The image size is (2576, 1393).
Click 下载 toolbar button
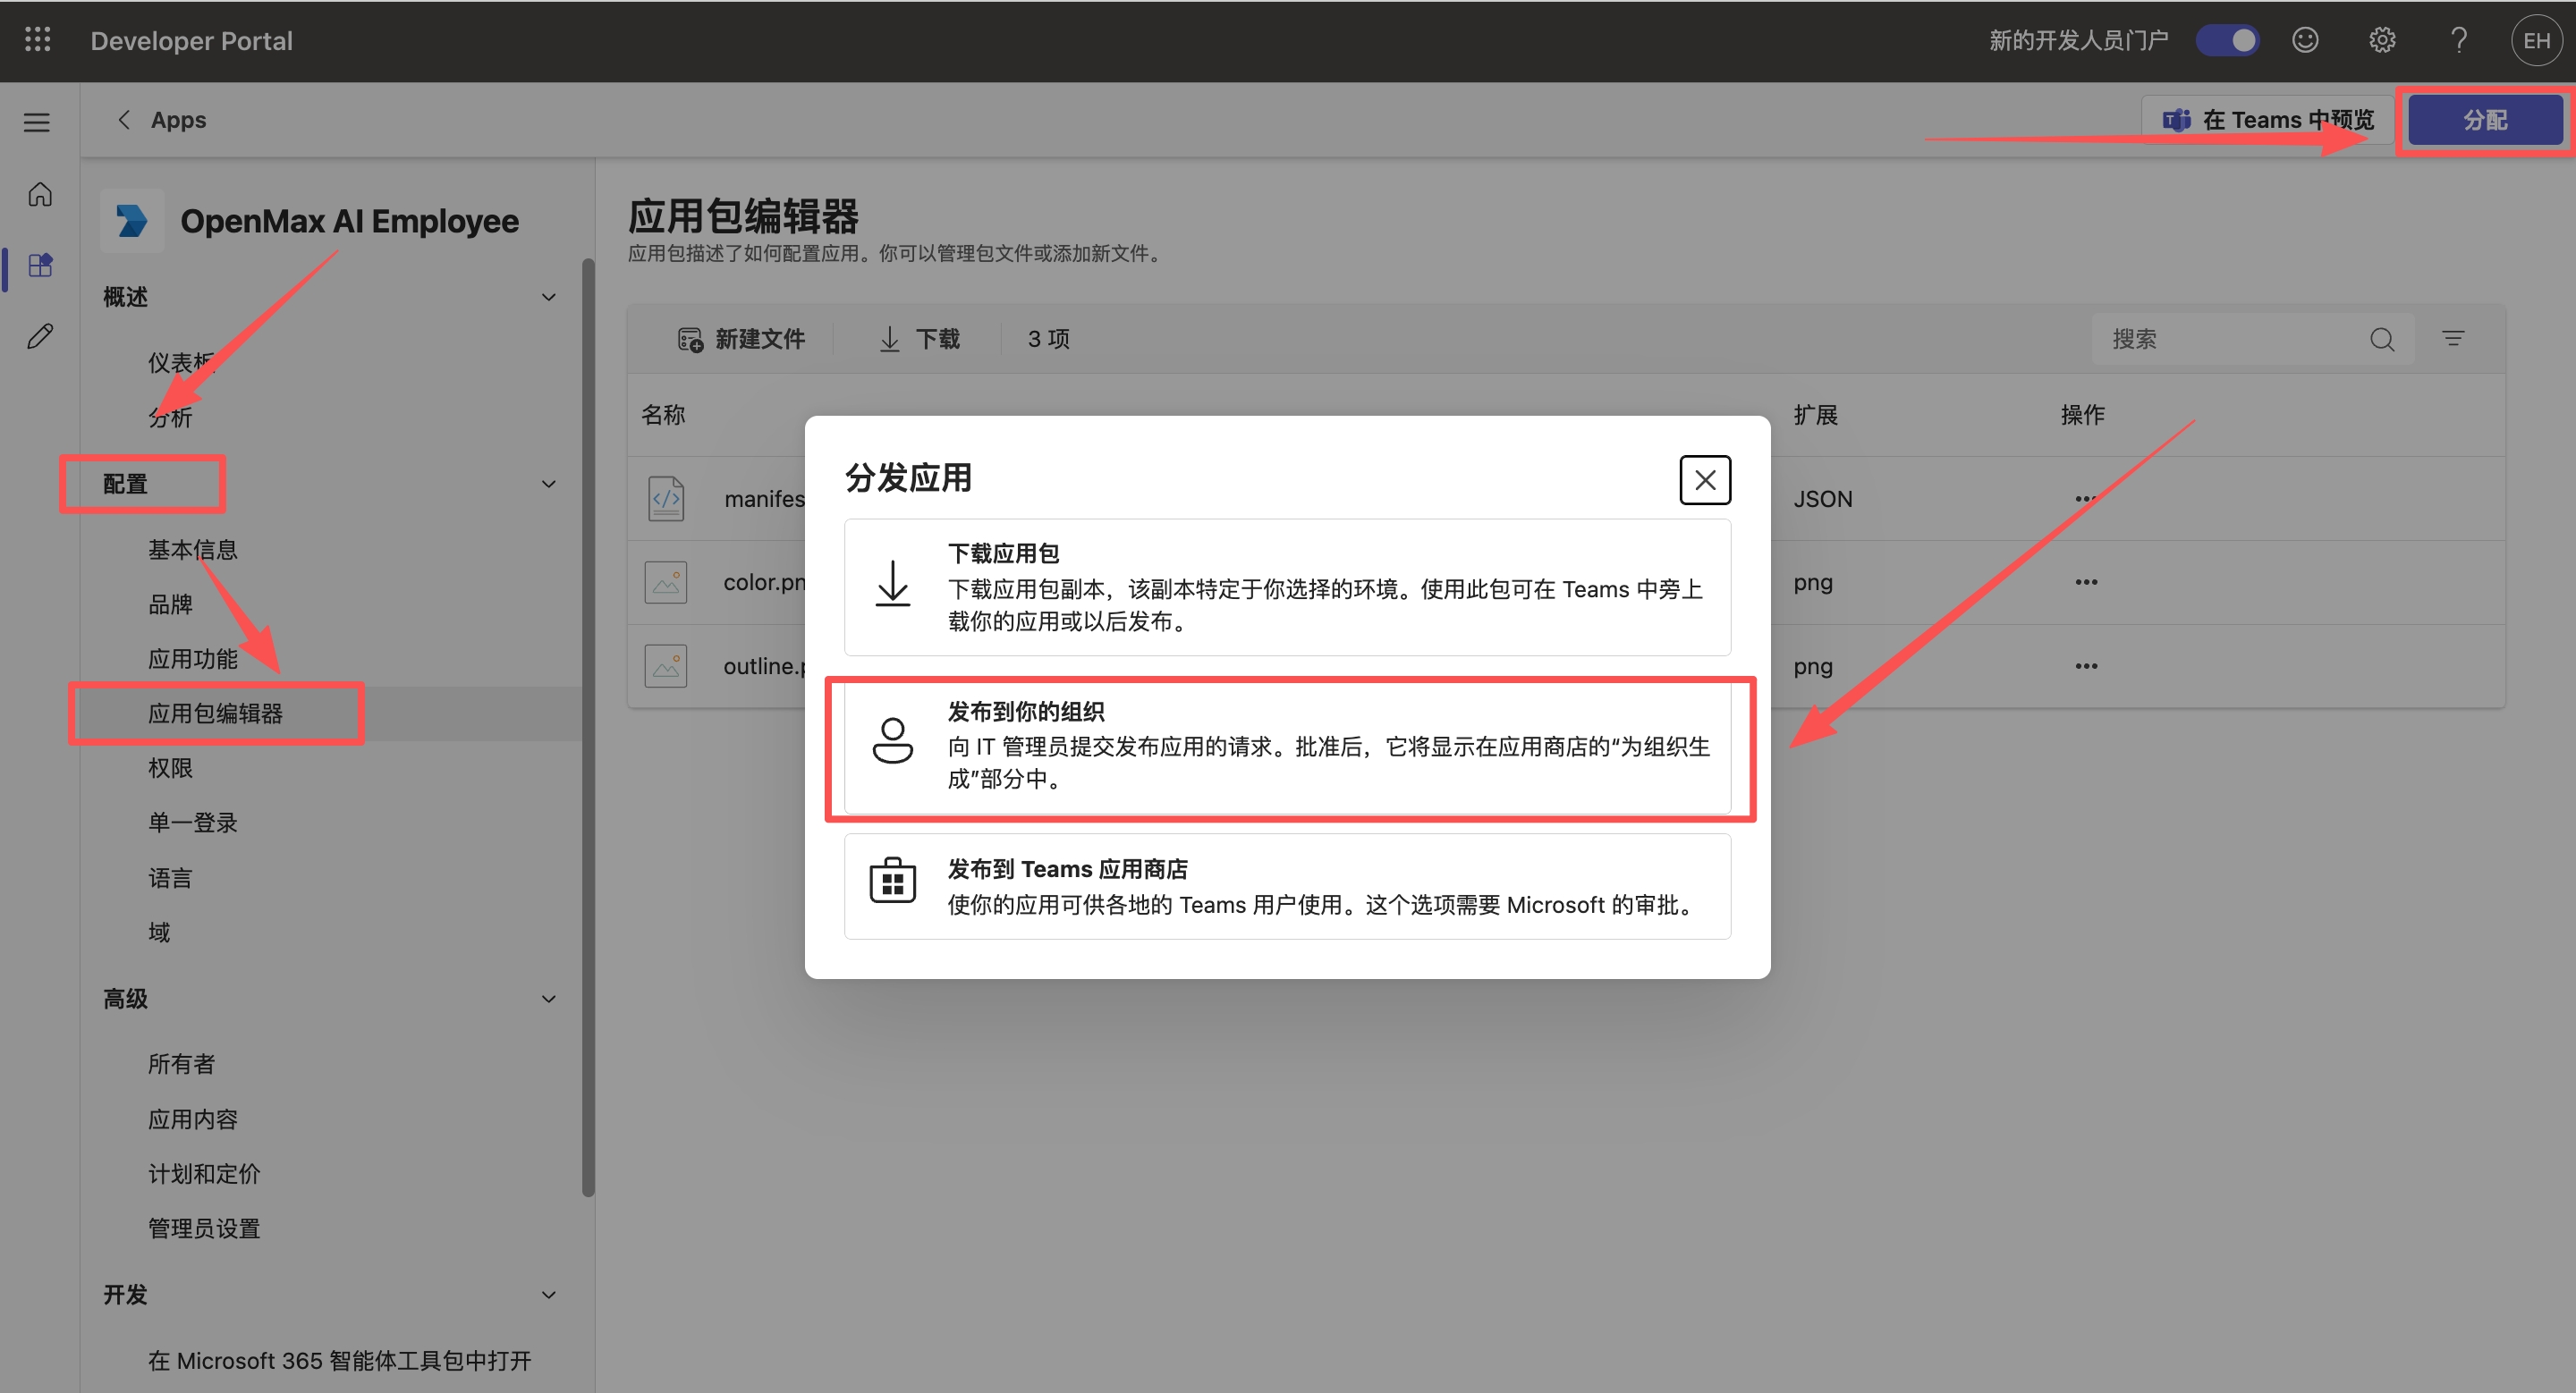pyautogui.click(x=919, y=339)
